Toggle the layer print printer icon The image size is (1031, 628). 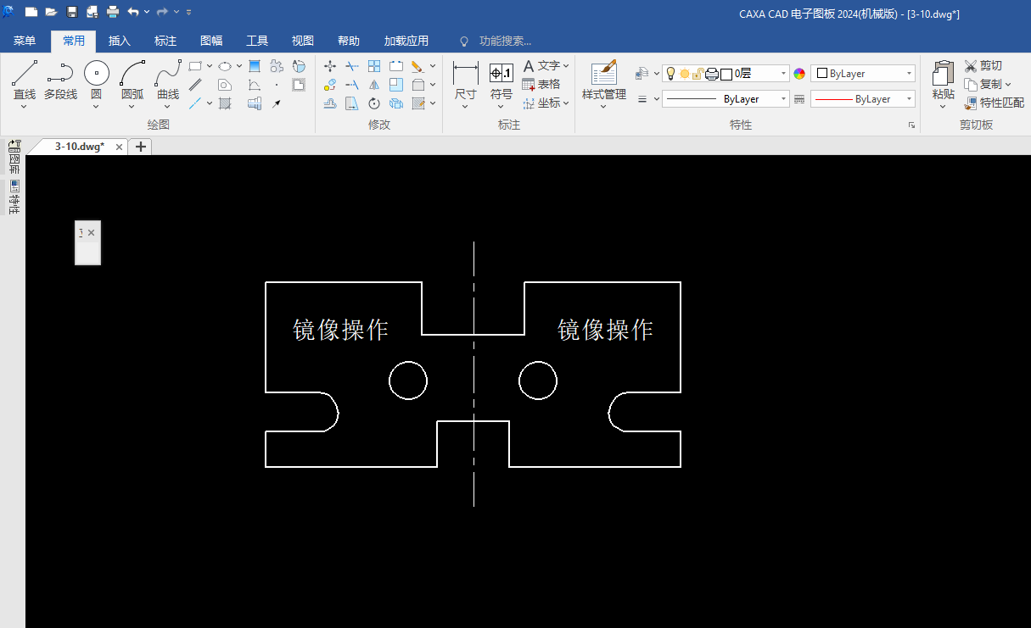[712, 74]
